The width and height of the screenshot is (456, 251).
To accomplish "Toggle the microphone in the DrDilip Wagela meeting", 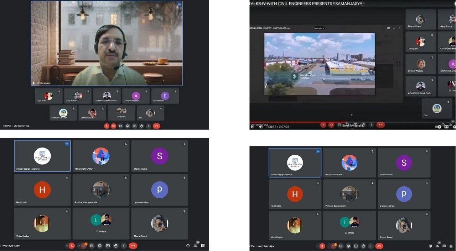I will (x=107, y=126).
